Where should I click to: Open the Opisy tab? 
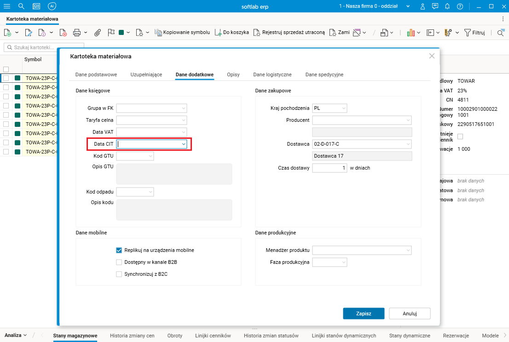coord(233,74)
